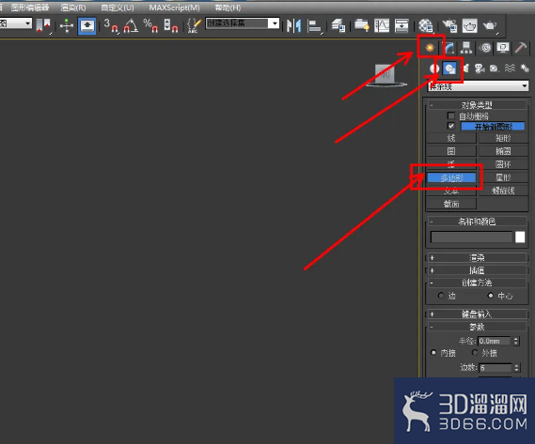535x444 pixels.
Task: Toggle keyboard shortcut override icon
Action: [x=87, y=25]
